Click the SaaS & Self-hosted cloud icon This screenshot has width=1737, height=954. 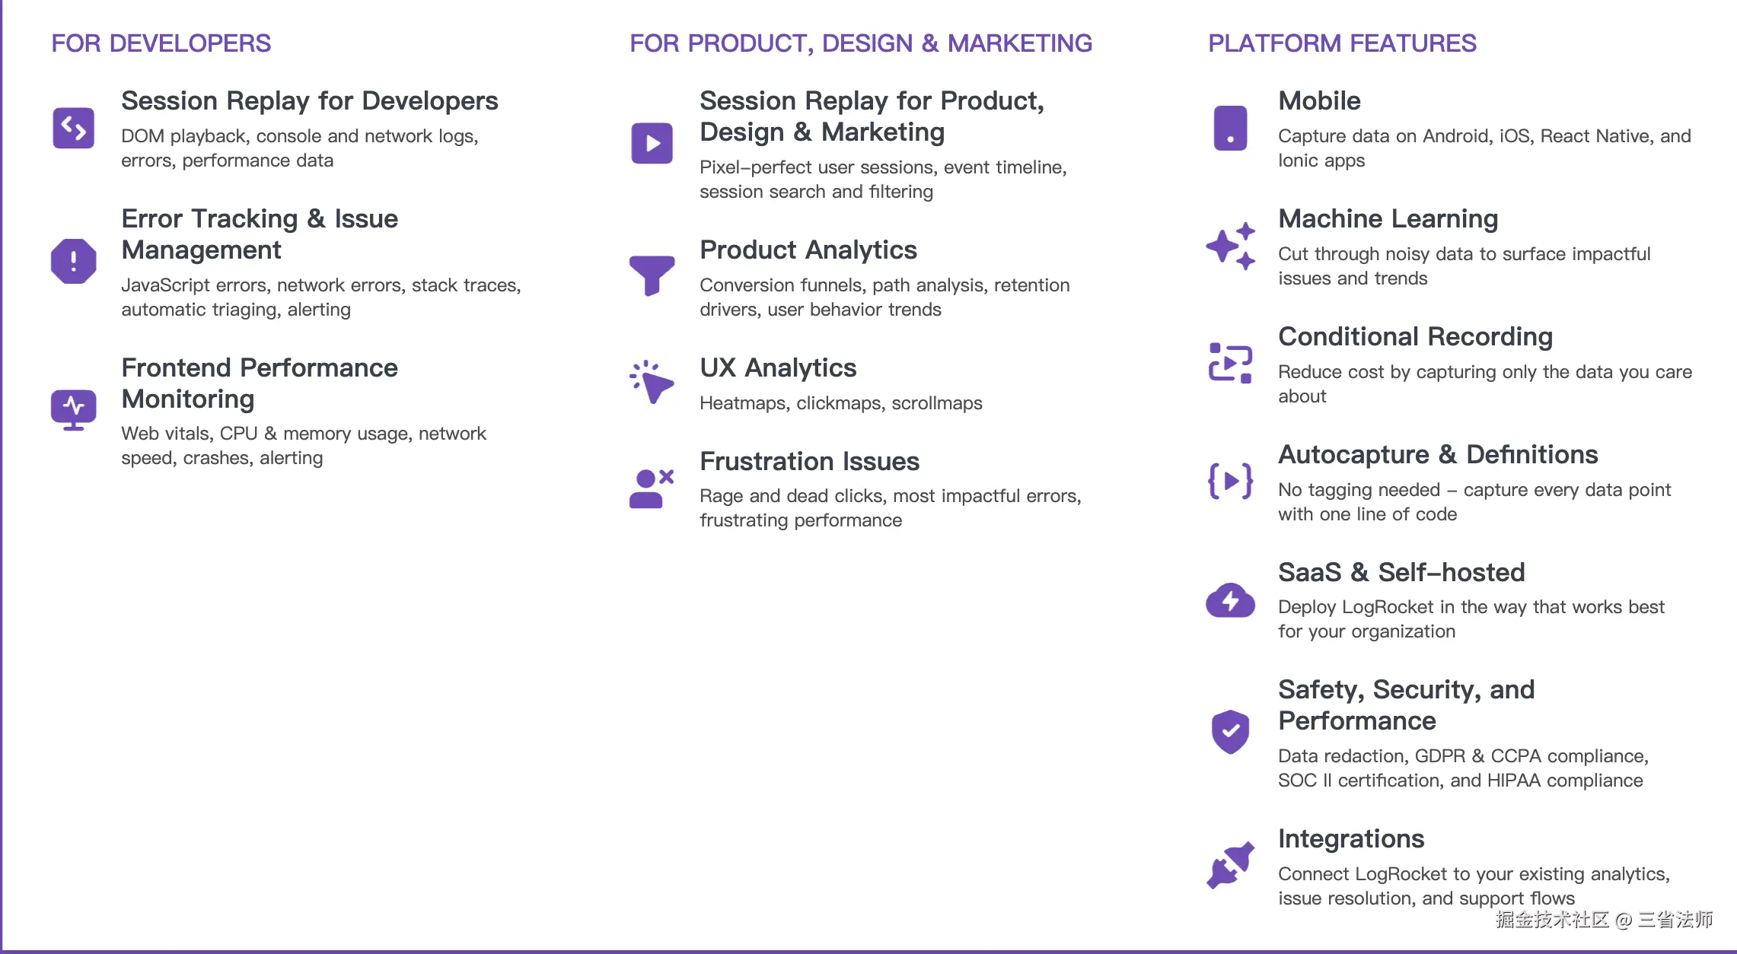(1230, 600)
